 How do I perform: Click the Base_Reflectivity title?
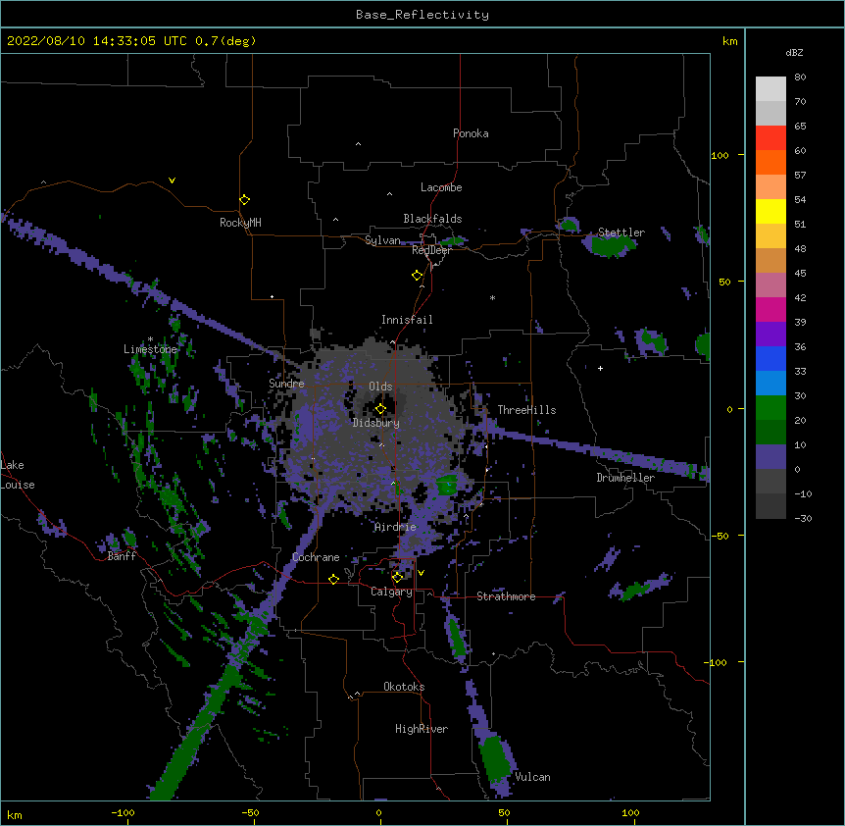[x=422, y=15]
